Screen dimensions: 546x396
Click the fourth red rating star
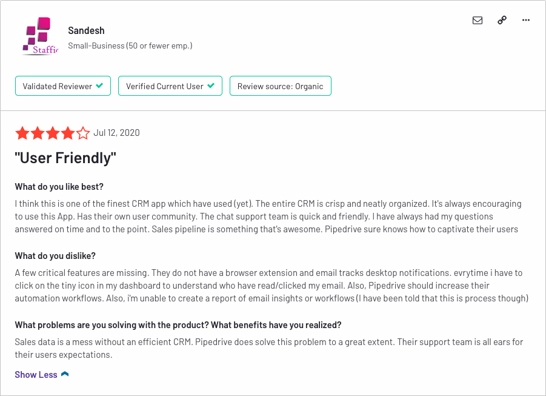pyautogui.click(x=68, y=133)
